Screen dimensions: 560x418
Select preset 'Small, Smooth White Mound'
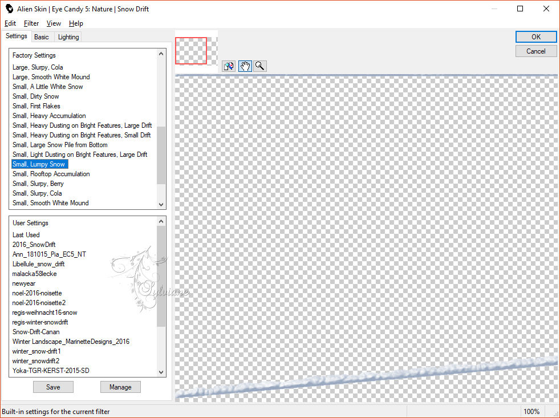50,202
